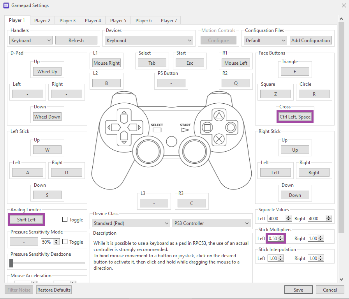349x299 pixels.
Task: Click Squircle Values Right 4000 field
Action: point(320,218)
